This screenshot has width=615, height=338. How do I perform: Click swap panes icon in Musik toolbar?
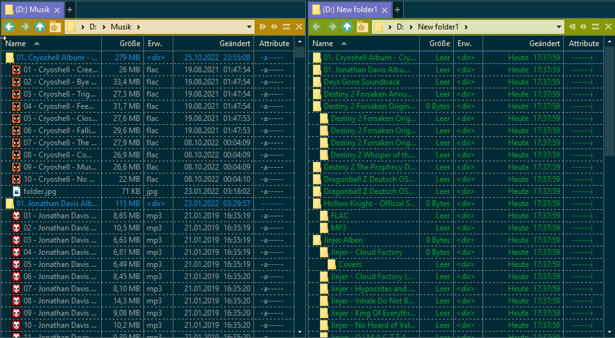coord(274,27)
